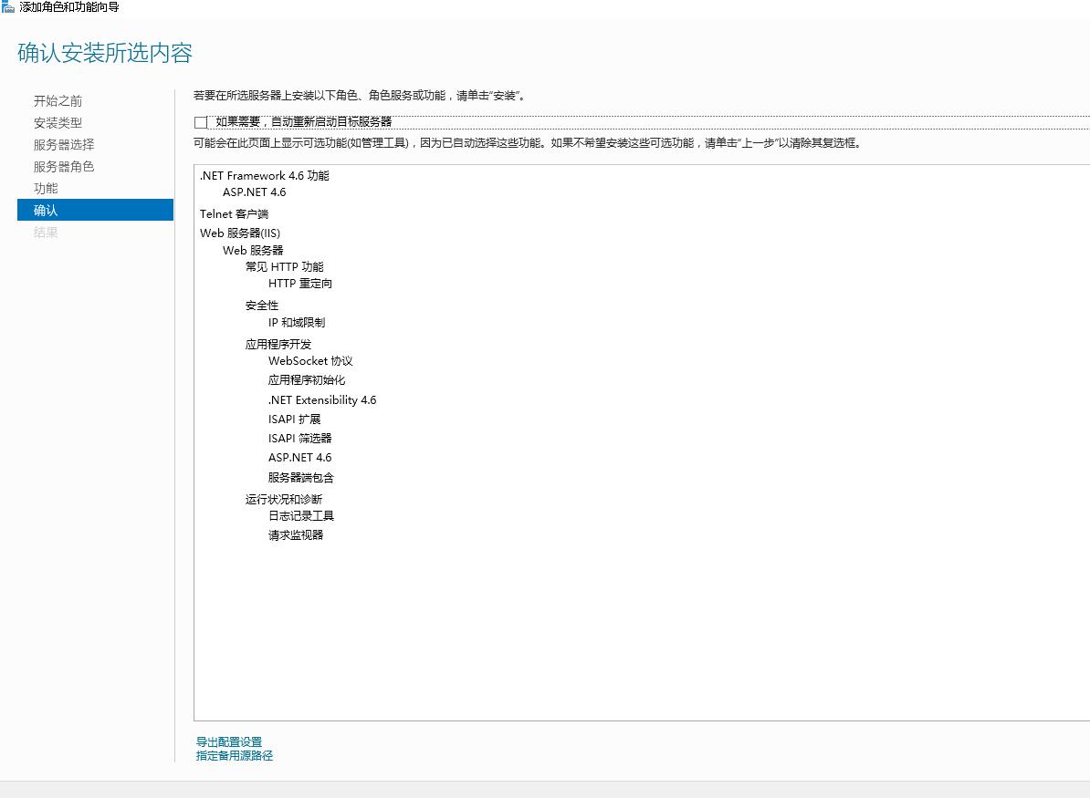The height and width of the screenshot is (798, 1090).
Task: Select the 常见 HTTP 功能 row
Action: (284, 266)
